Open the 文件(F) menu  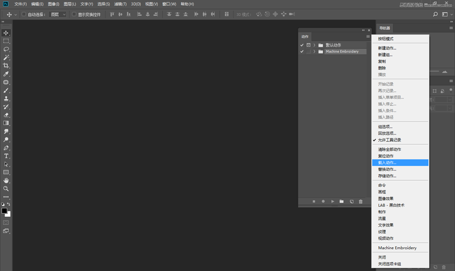click(20, 4)
